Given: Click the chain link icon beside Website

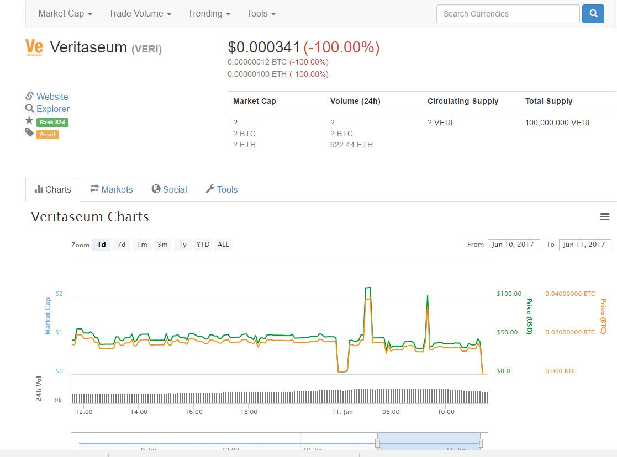Looking at the screenshot, I should coord(29,96).
